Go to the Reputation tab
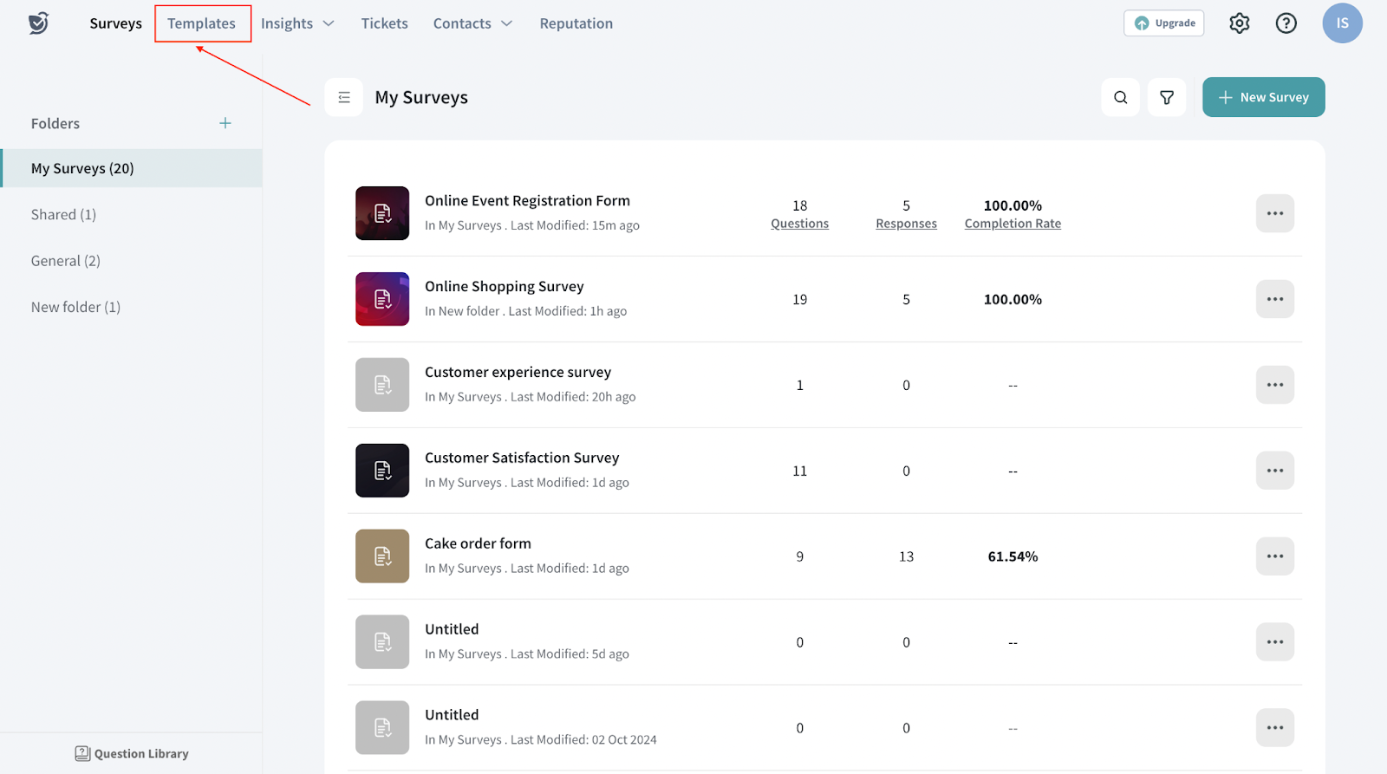 pyautogui.click(x=576, y=23)
